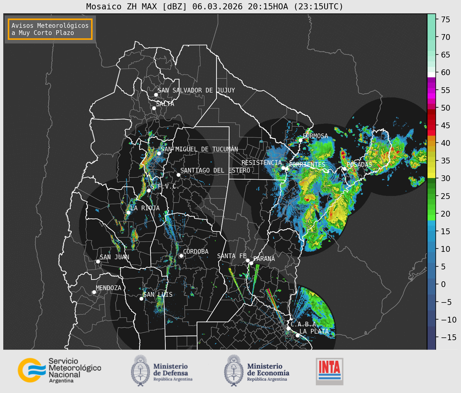Click the Córdoba city marker
The image size is (461, 393).
pyautogui.click(x=181, y=256)
